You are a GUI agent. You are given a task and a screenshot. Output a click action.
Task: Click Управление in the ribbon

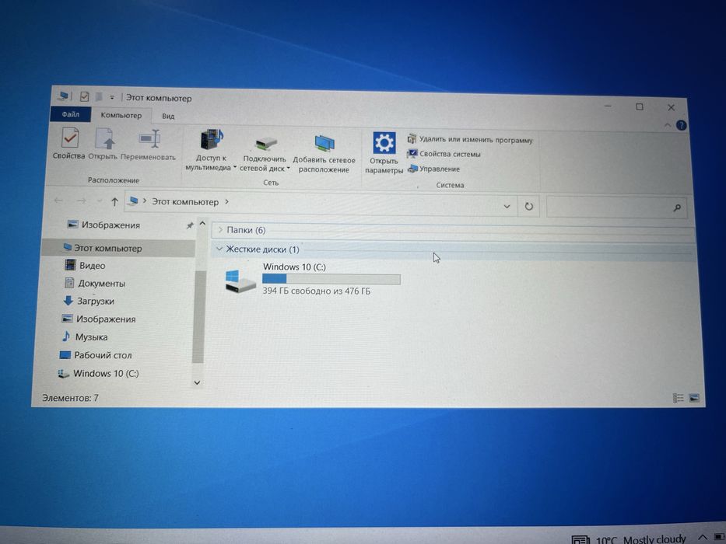[x=433, y=169]
